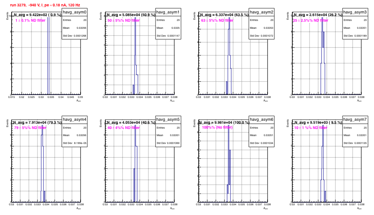The height and width of the screenshot is (215, 374).
Task: Select the havg_asym4 stats box title
Action: [75, 120]
